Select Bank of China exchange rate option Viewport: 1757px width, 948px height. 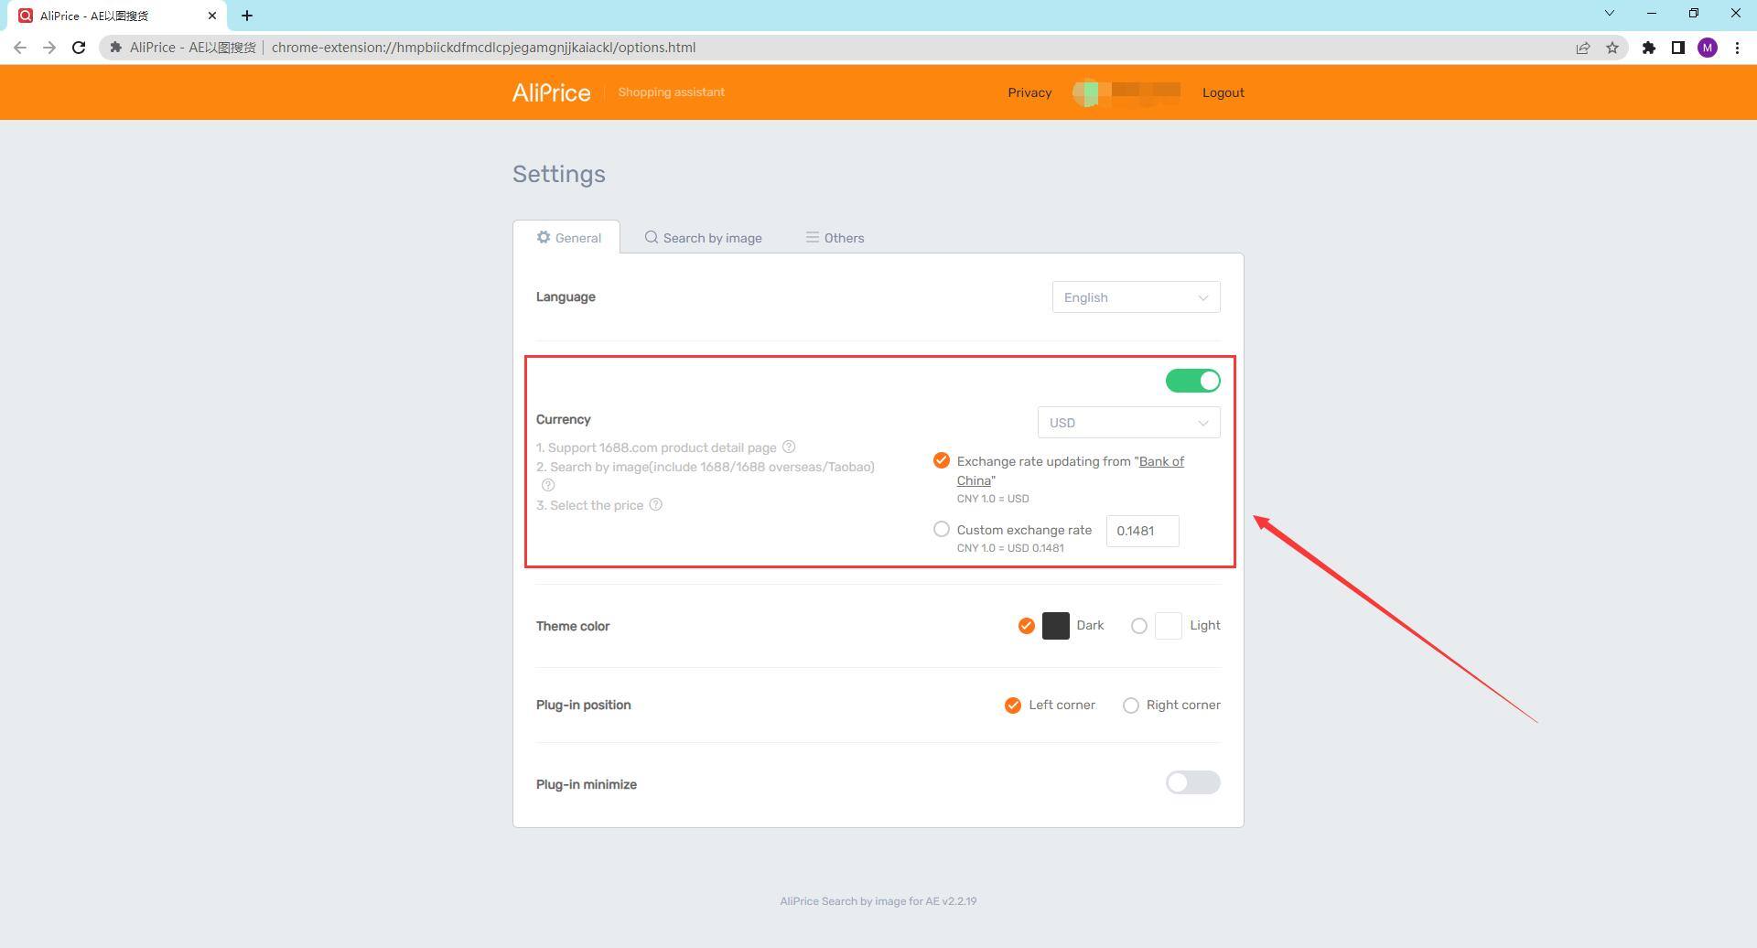[941, 460]
